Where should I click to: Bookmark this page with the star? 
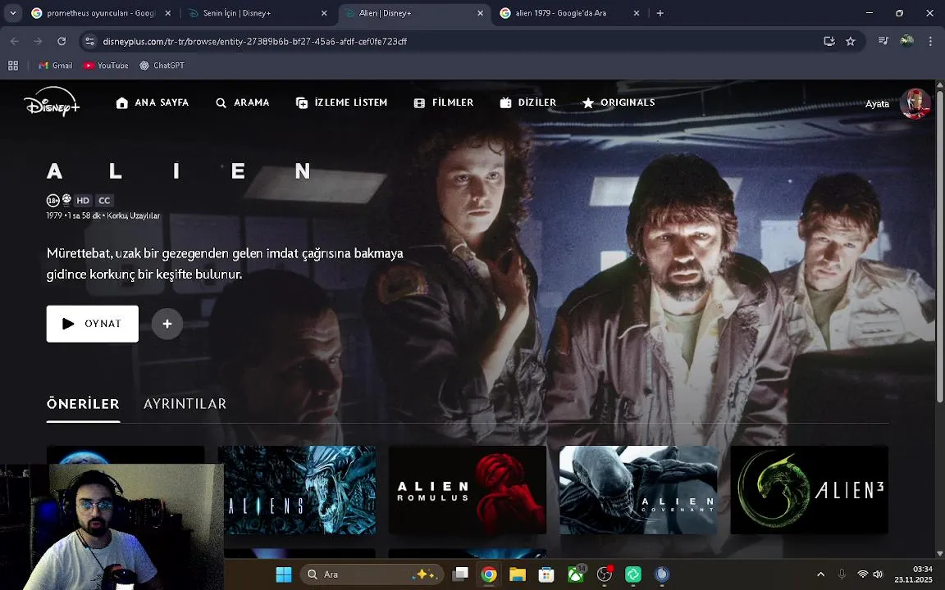851,42
